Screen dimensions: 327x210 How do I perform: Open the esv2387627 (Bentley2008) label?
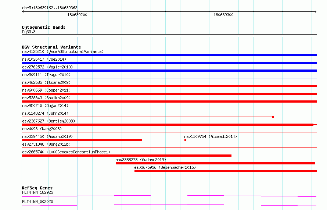(48, 121)
